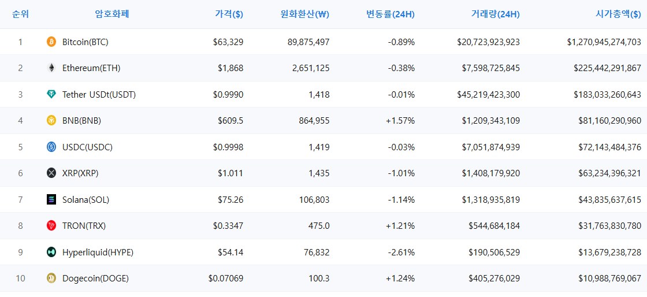Image resolution: width=647 pixels, height=297 pixels.
Task: Click Tether volume $45,219,423,300
Action: pyautogui.click(x=489, y=94)
